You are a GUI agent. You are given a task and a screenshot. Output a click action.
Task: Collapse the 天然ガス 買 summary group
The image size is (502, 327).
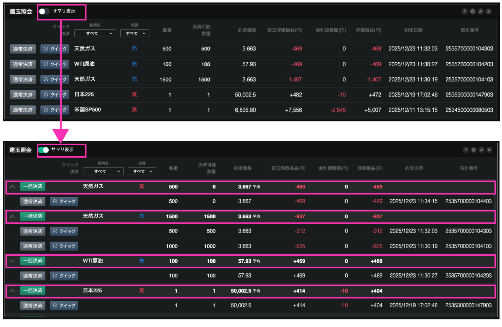(x=13, y=187)
